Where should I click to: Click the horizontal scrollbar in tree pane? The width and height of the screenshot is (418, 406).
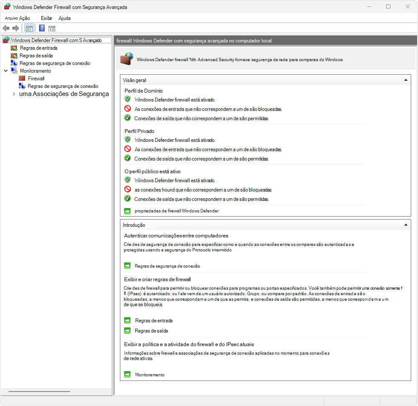coord(39,392)
